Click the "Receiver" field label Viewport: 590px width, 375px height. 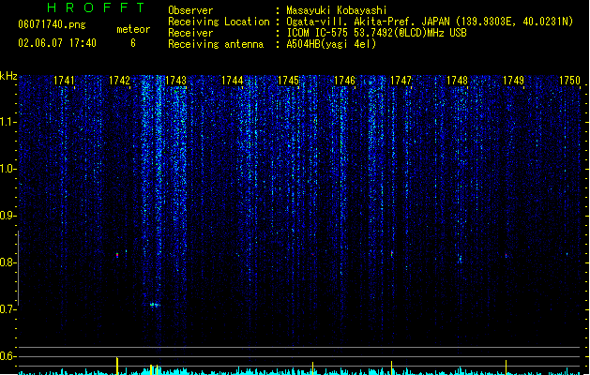(x=190, y=33)
